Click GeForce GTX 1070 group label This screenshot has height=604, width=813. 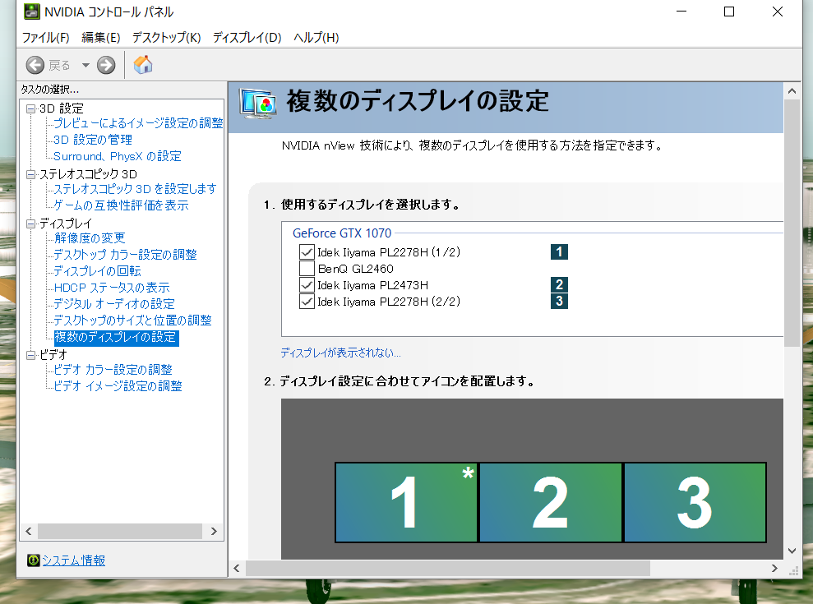[342, 233]
